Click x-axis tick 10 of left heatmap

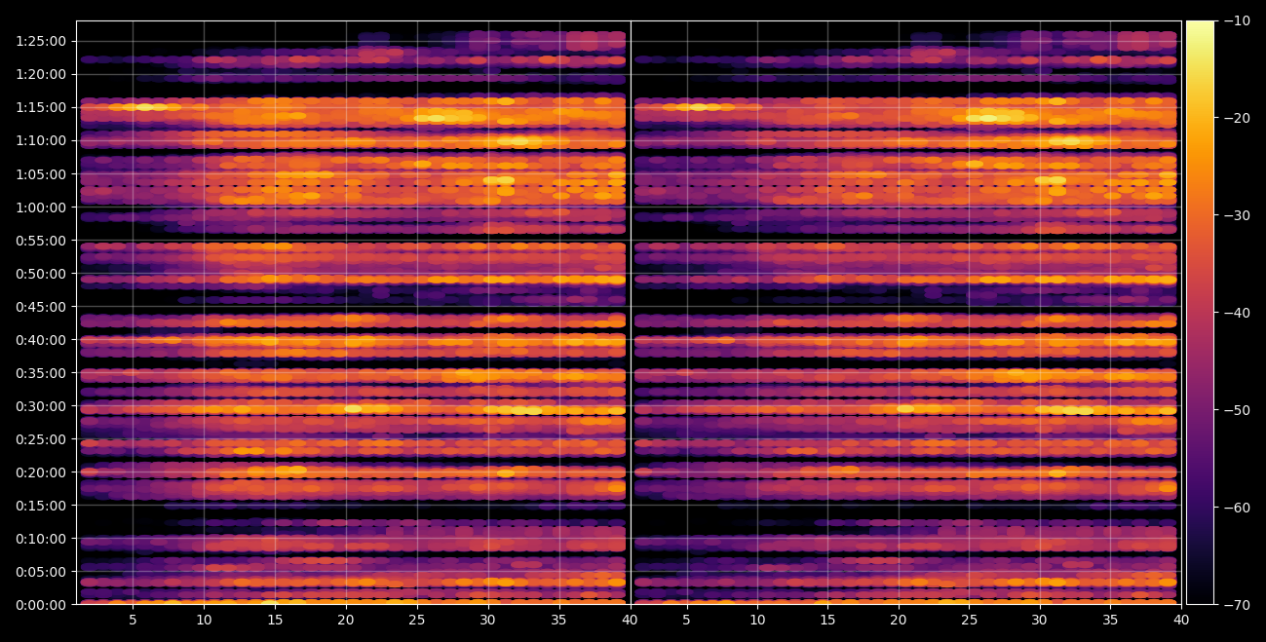pos(204,620)
